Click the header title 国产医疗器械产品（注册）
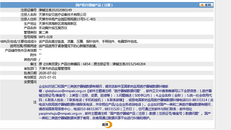 tap(94, 5)
